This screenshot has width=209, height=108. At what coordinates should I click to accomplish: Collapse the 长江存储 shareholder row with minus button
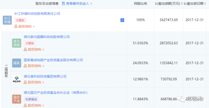(x=122, y=20)
